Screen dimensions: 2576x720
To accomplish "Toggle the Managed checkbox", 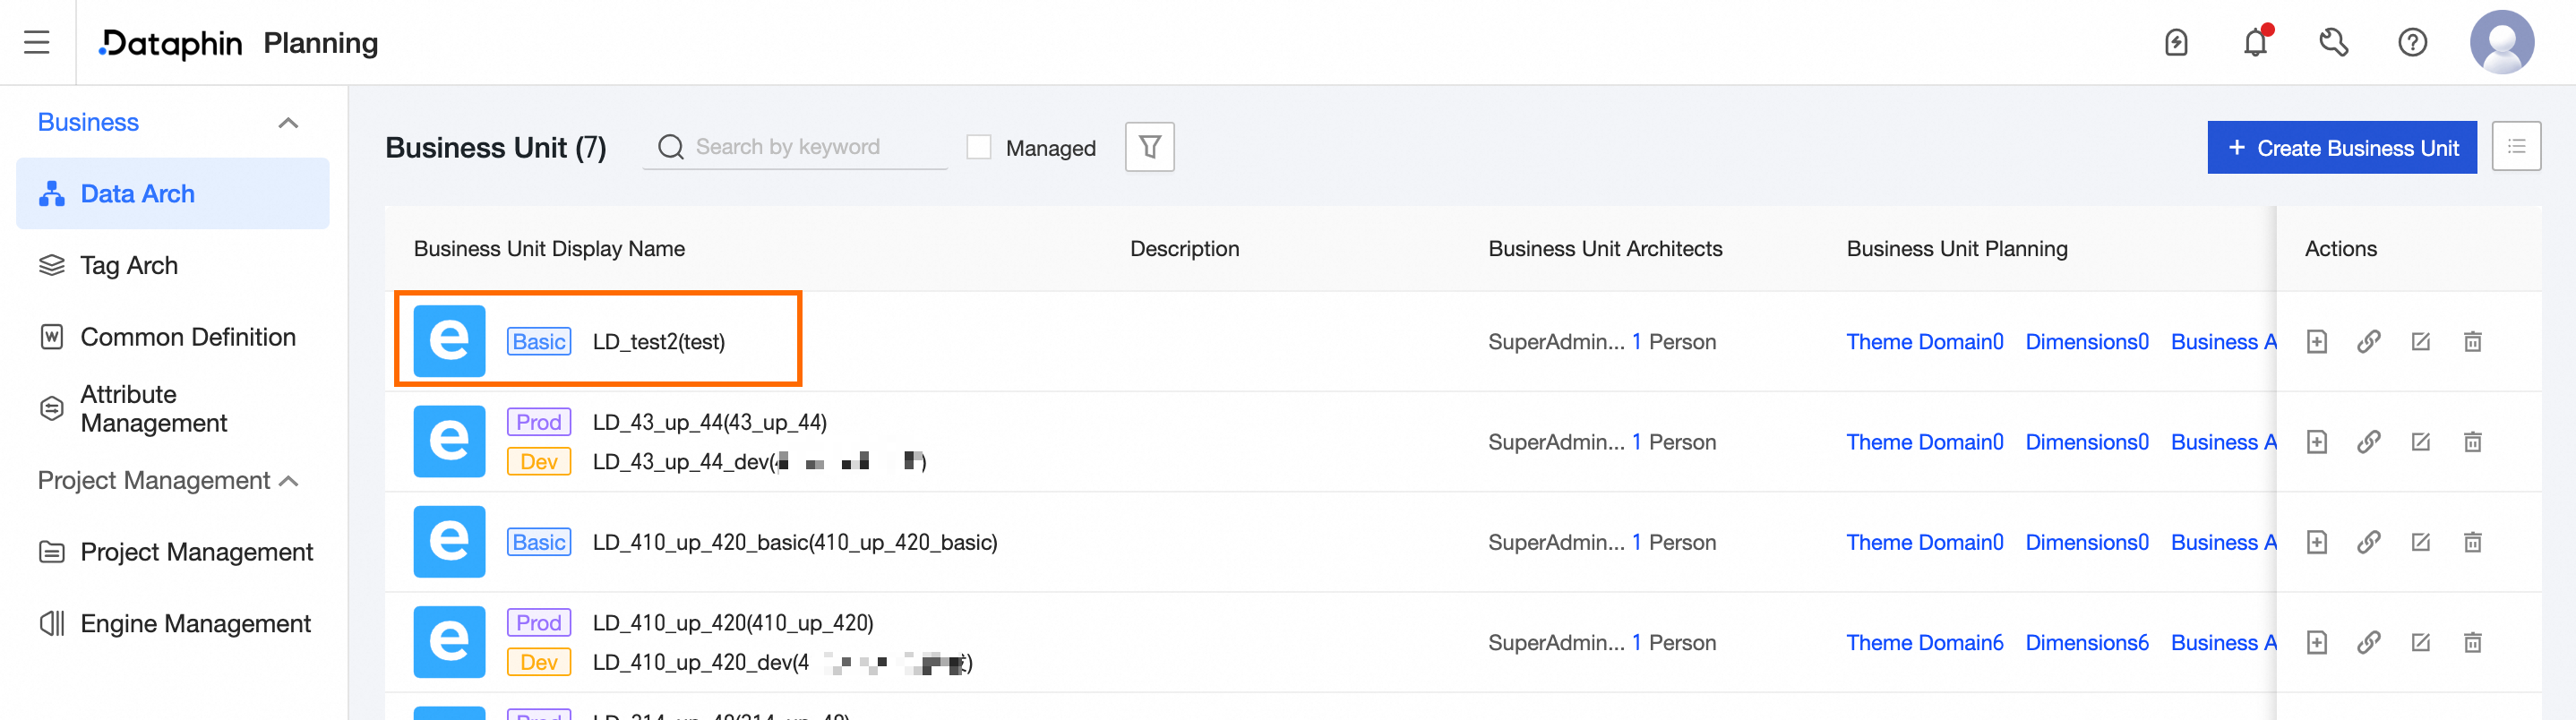I will (x=979, y=147).
